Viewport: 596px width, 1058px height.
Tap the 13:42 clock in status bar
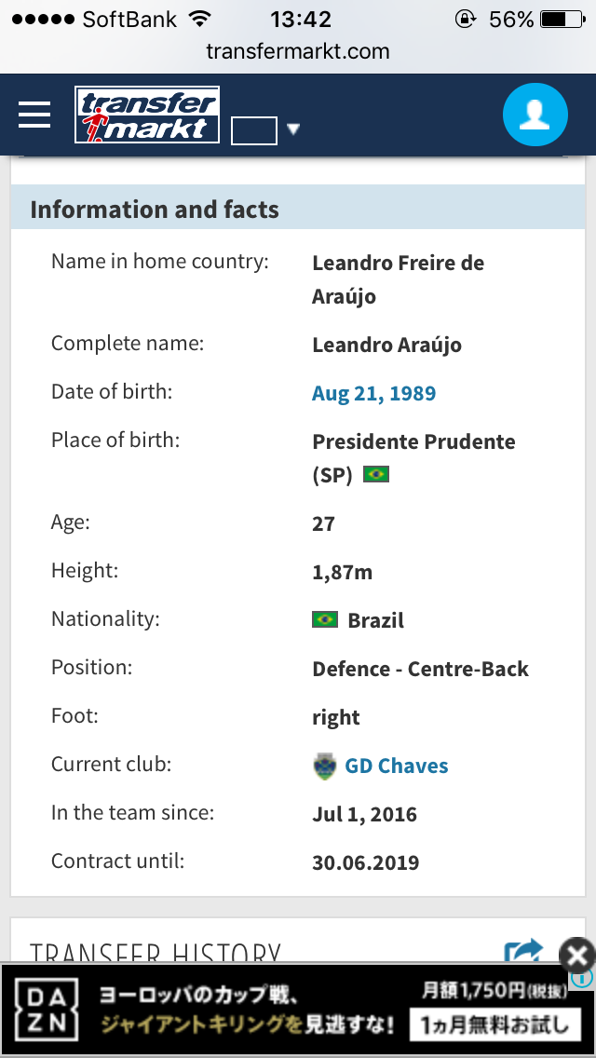pos(300,19)
